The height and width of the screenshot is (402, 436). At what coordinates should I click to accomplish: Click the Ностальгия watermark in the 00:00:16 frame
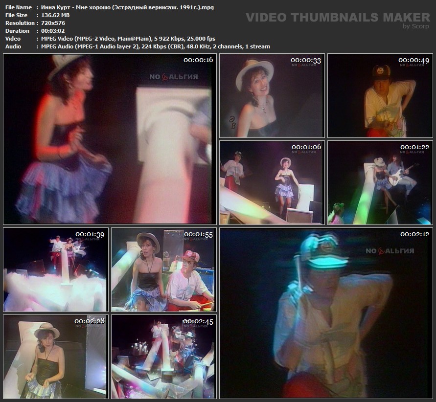pos(173,76)
